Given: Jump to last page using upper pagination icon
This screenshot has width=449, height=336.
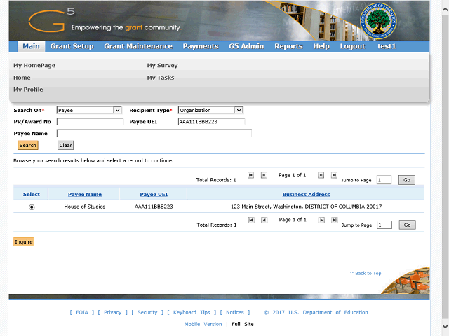Looking at the screenshot, I should [334, 175].
